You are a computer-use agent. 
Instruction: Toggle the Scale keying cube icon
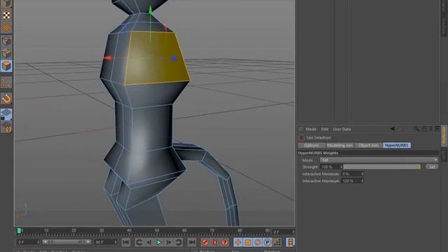[x=248, y=242]
